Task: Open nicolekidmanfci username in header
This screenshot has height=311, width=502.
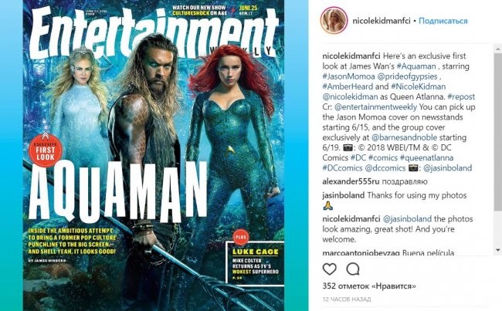Action: [382, 21]
